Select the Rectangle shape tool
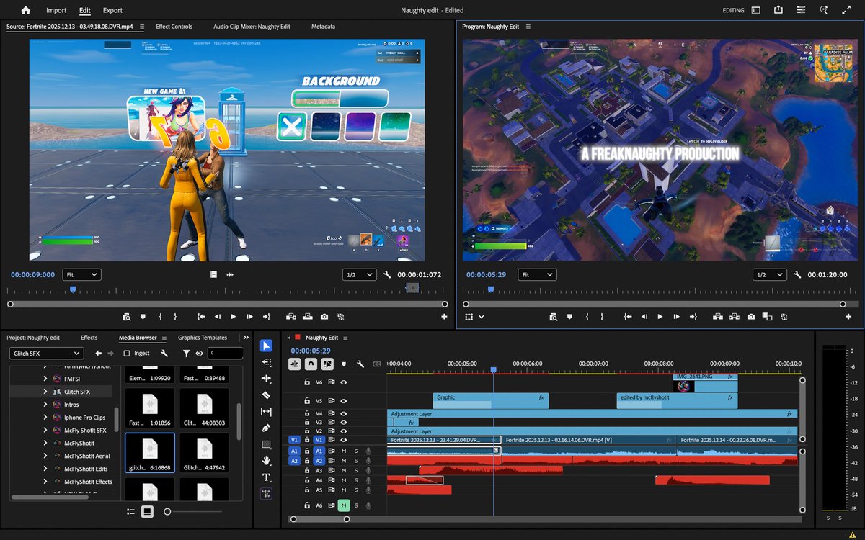 coord(266,445)
